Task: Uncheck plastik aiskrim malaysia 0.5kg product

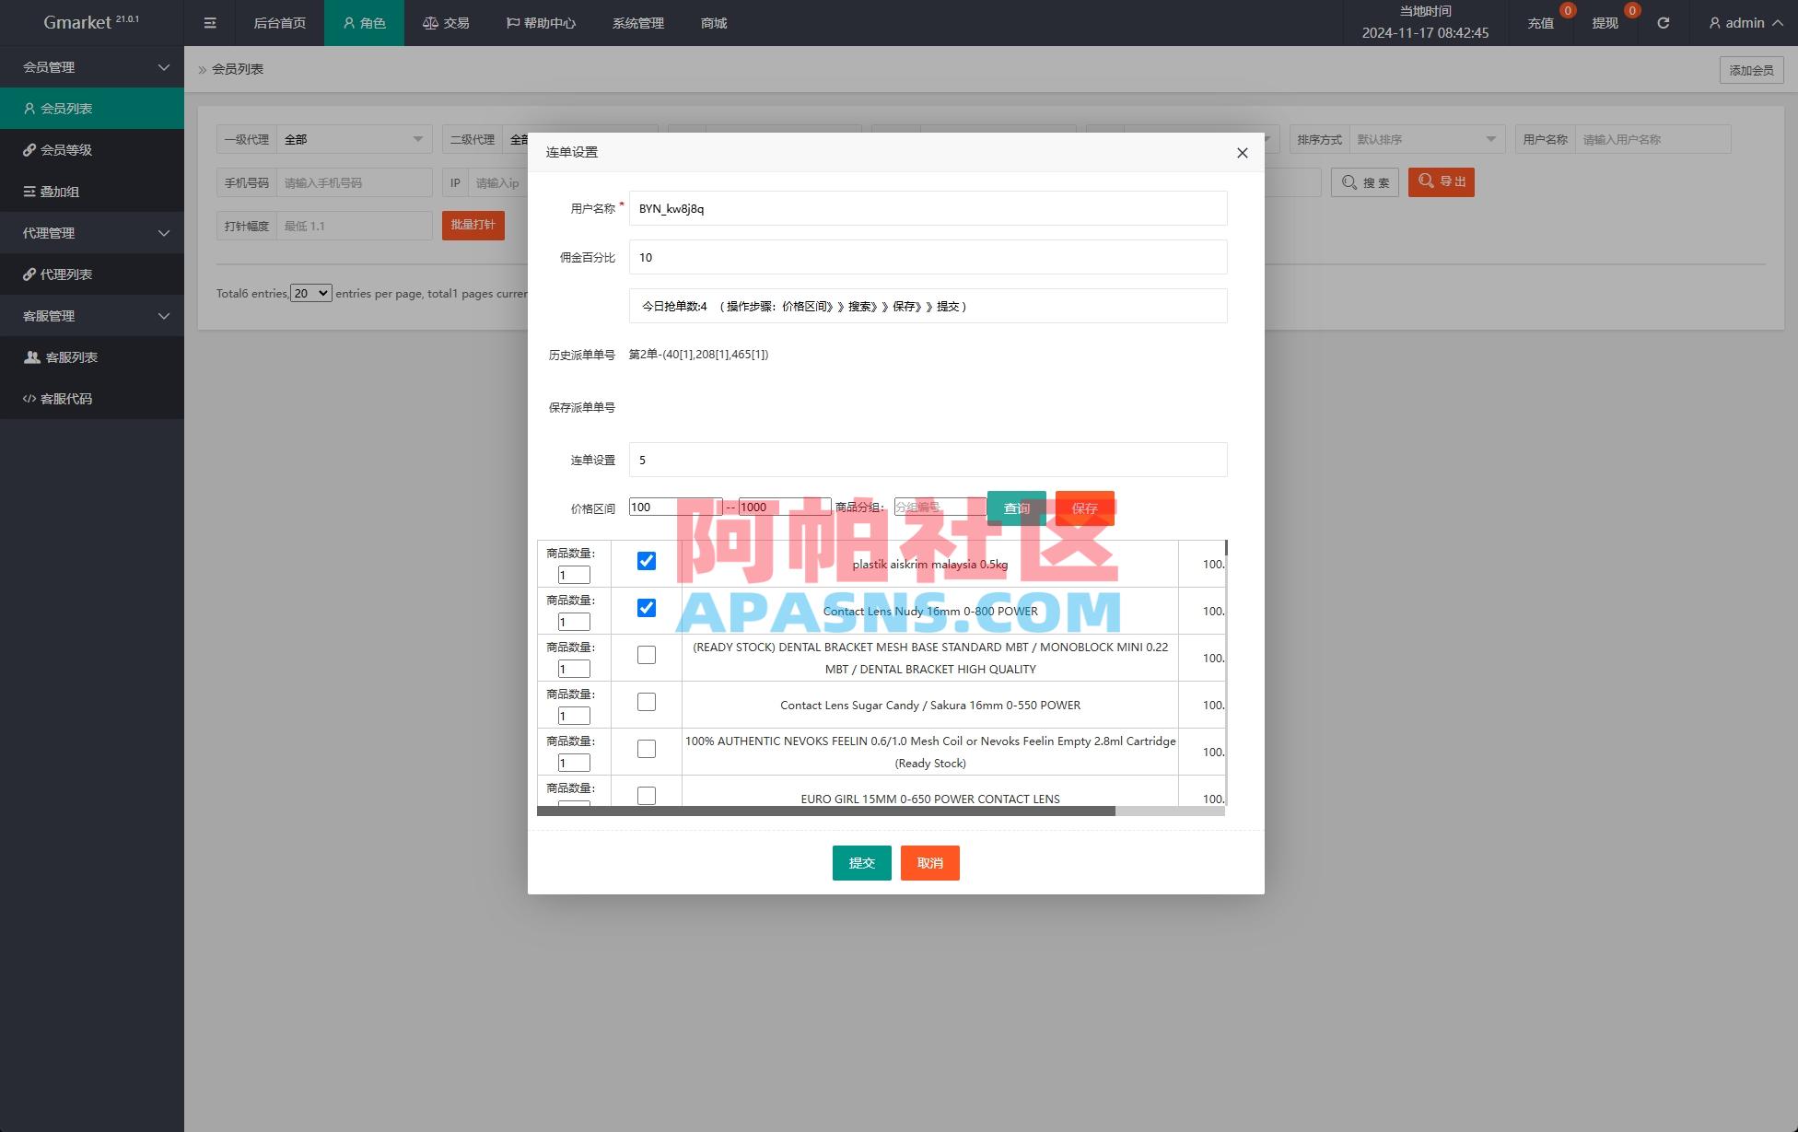Action: coord(647,559)
